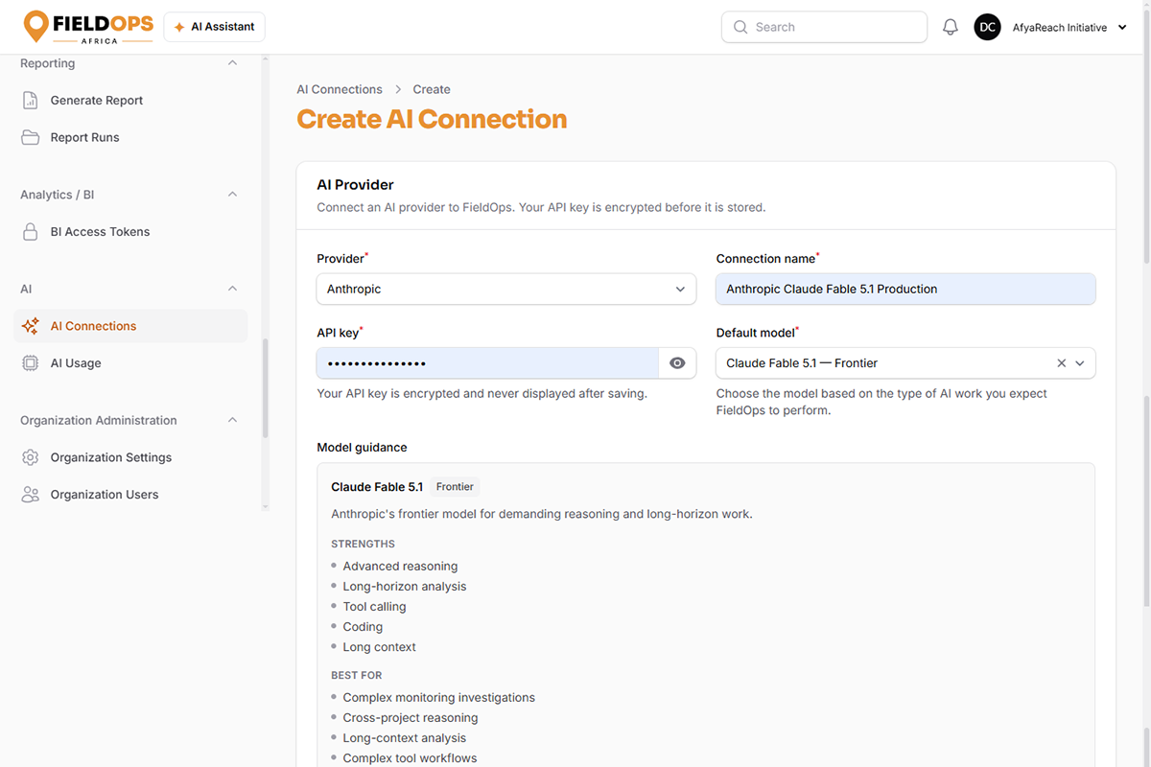The width and height of the screenshot is (1151, 767).
Task: Click the Organization Users people icon
Action: coord(31,495)
